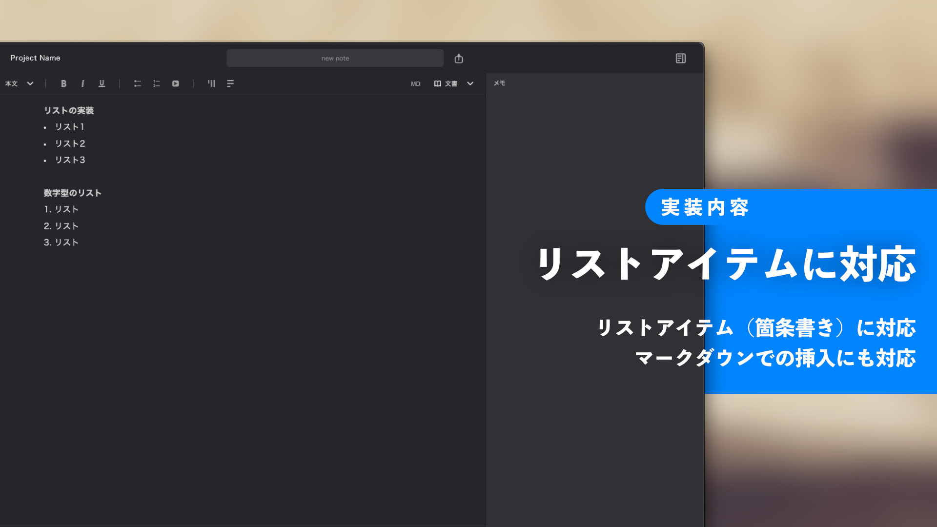The image size is (937, 527).
Task: Toggle bold formatting in the toolbar
Action: [63, 83]
